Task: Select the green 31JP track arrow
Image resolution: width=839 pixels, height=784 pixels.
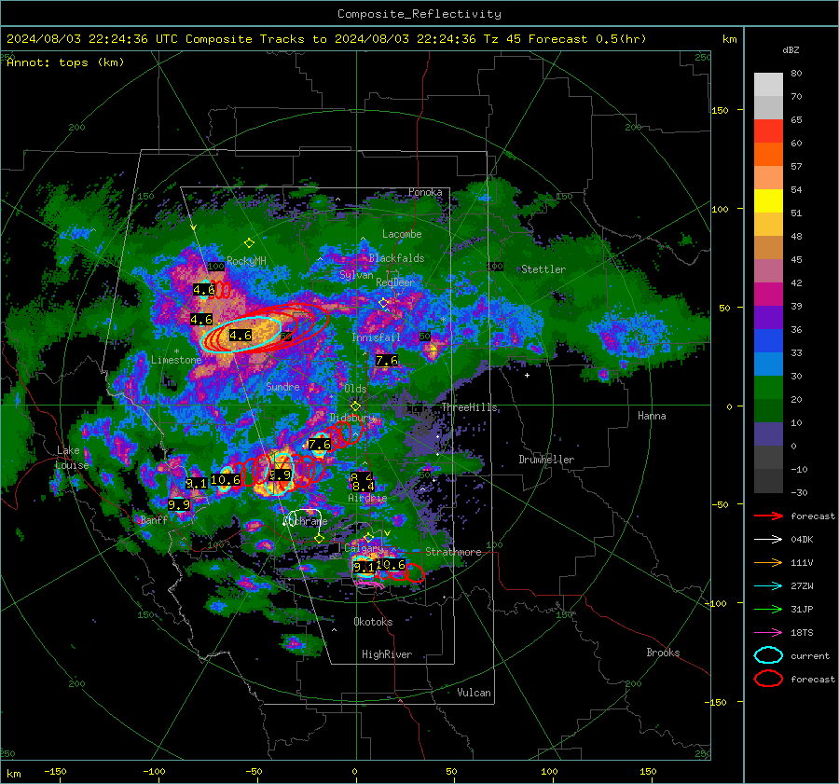Action: pyautogui.click(x=768, y=609)
